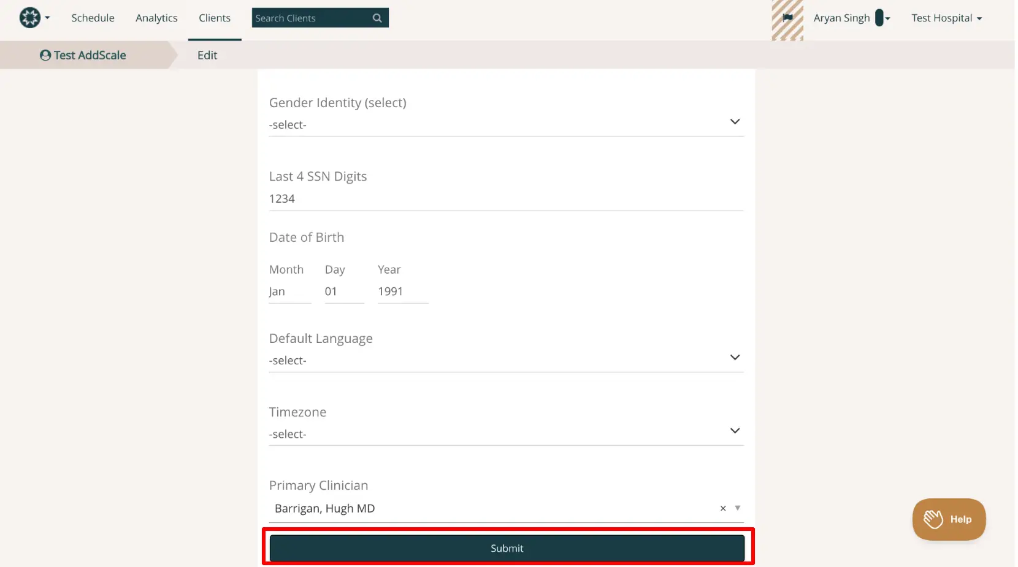Select the Edit breadcrumb tab
This screenshot has width=1018, height=567.
click(207, 55)
